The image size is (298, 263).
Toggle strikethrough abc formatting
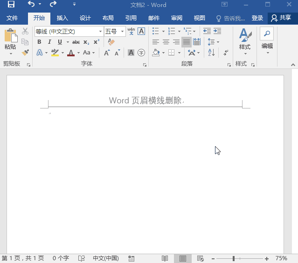pos(76,42)
